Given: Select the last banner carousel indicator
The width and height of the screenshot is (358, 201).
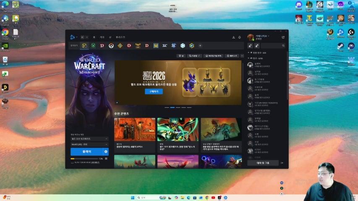Looking at the screenshot, I should click(x=189, y=107).
